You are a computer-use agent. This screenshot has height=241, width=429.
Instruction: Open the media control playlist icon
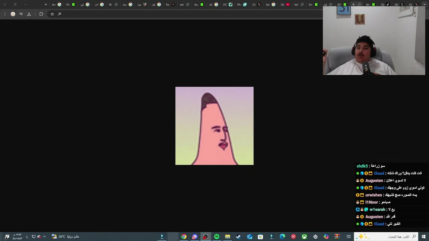pyautogui.click(x=21, y=14)
